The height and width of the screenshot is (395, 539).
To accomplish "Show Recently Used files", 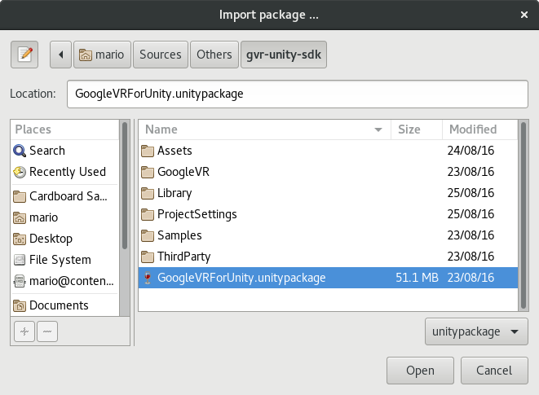I will pos(67,172).
